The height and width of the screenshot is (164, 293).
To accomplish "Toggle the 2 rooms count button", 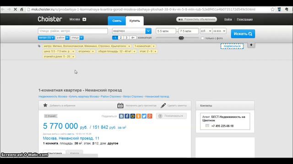I will (121, 38).
